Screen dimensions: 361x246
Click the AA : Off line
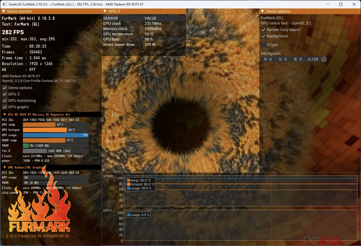tap(19, 69)
